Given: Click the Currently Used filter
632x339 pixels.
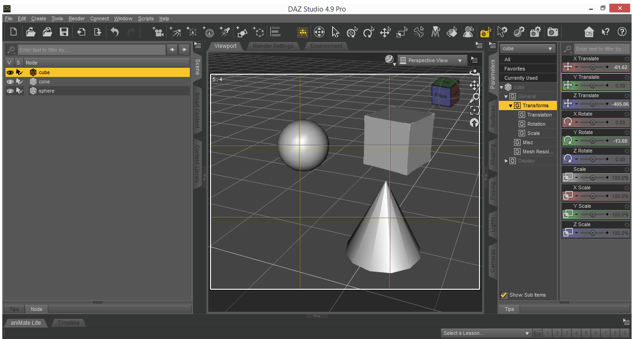Looking at the screenshot, I should [521, 78].
